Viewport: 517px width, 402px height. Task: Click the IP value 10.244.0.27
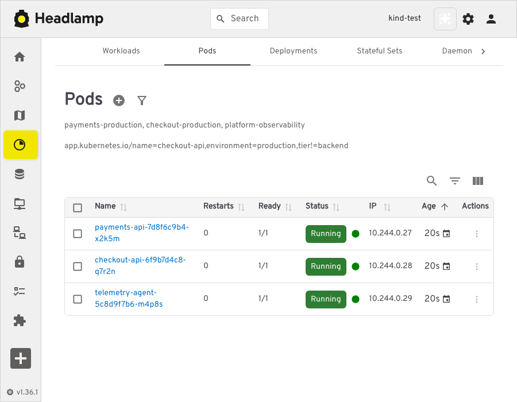tap(390, 233)
